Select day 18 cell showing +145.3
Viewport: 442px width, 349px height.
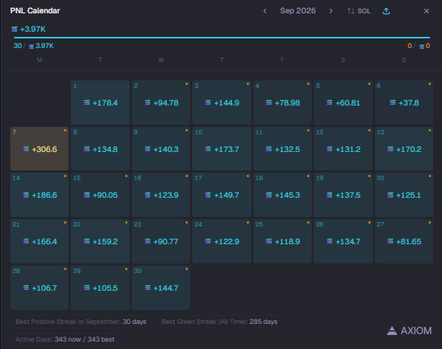282,195
